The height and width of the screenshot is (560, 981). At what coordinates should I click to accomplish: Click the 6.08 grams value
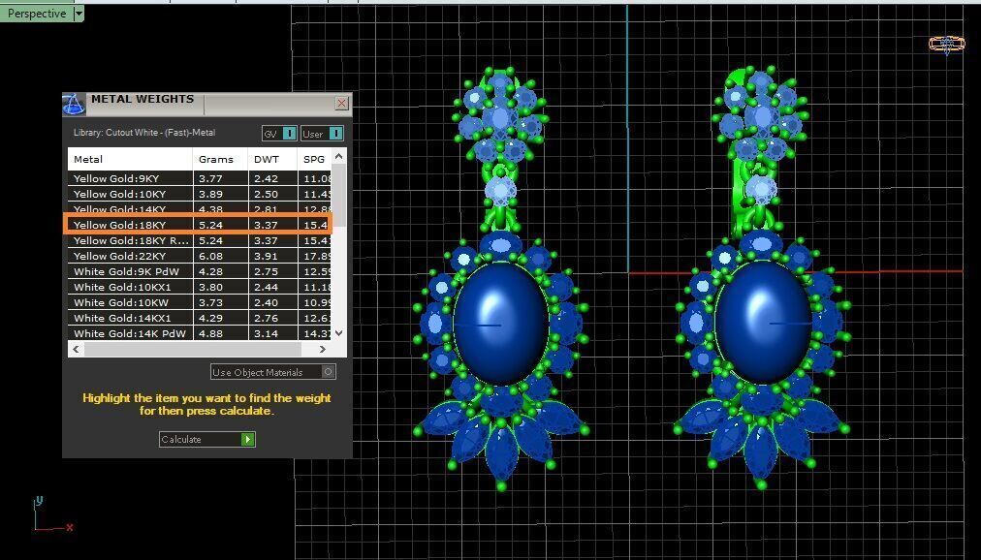211,256
